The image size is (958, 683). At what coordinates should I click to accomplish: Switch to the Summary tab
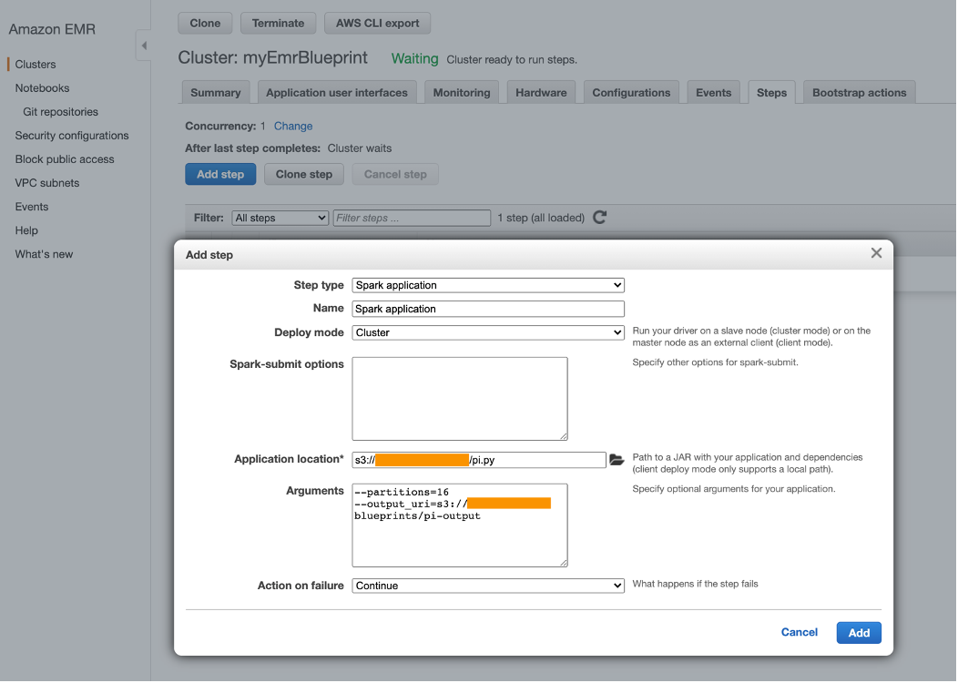click(x=215, y=91)
